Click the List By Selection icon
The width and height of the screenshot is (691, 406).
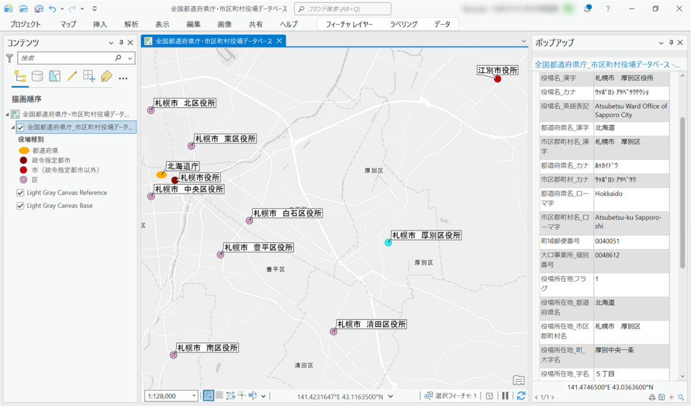point(55,76)
